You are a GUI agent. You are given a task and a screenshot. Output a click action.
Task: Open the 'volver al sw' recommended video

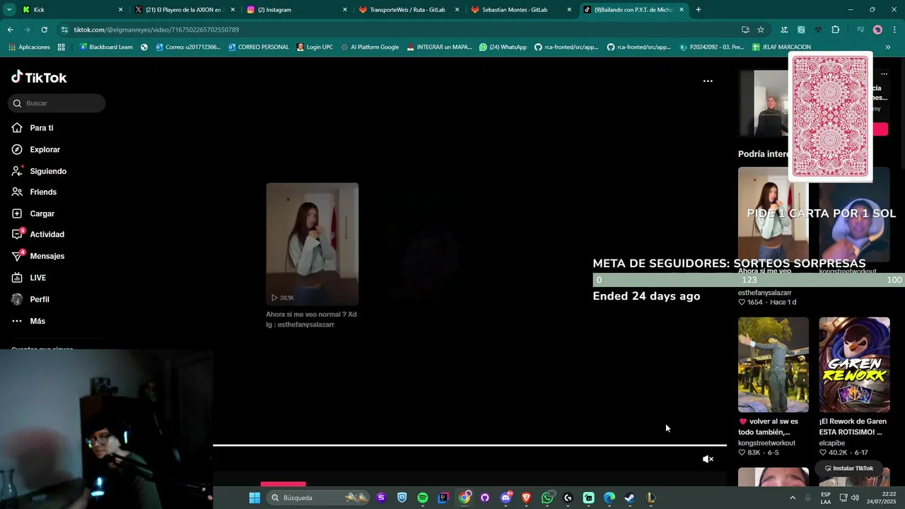click(773, 365)
